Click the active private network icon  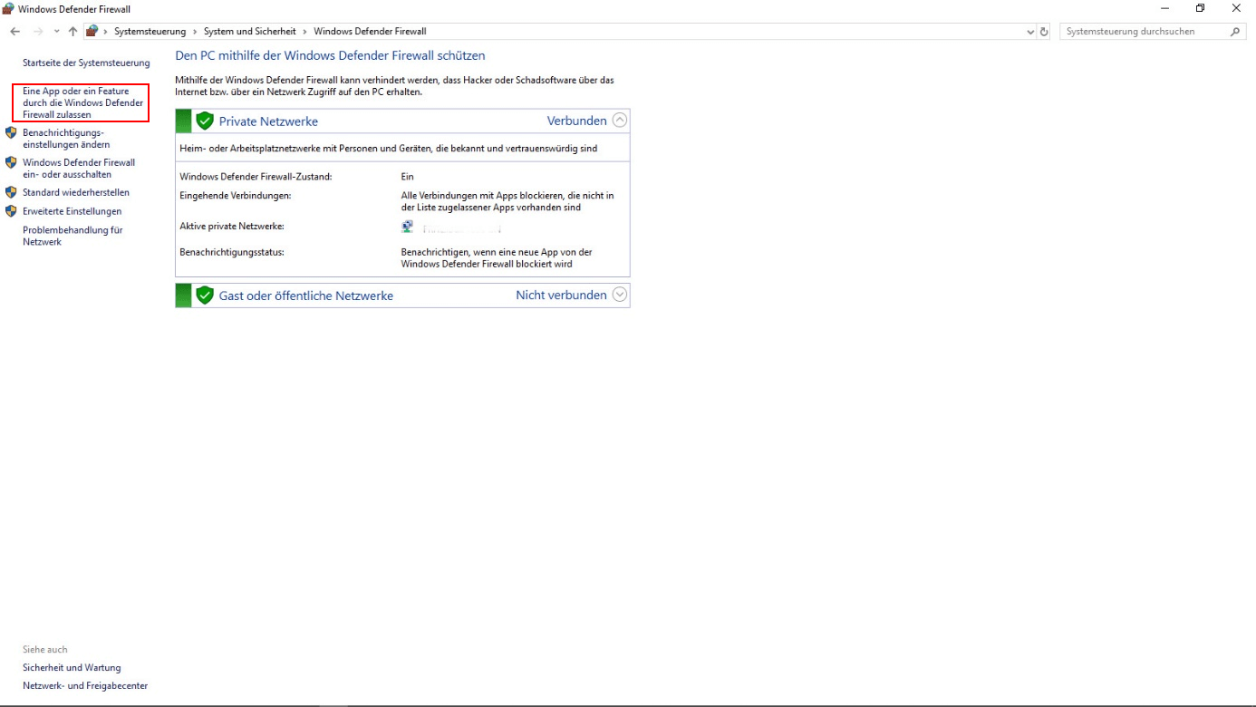(x=408, y=227)
